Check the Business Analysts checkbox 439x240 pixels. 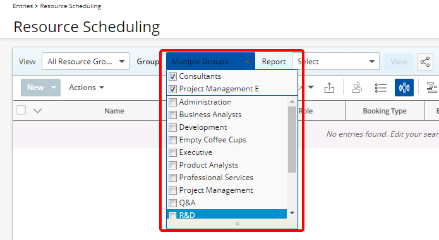click(172, 115)
